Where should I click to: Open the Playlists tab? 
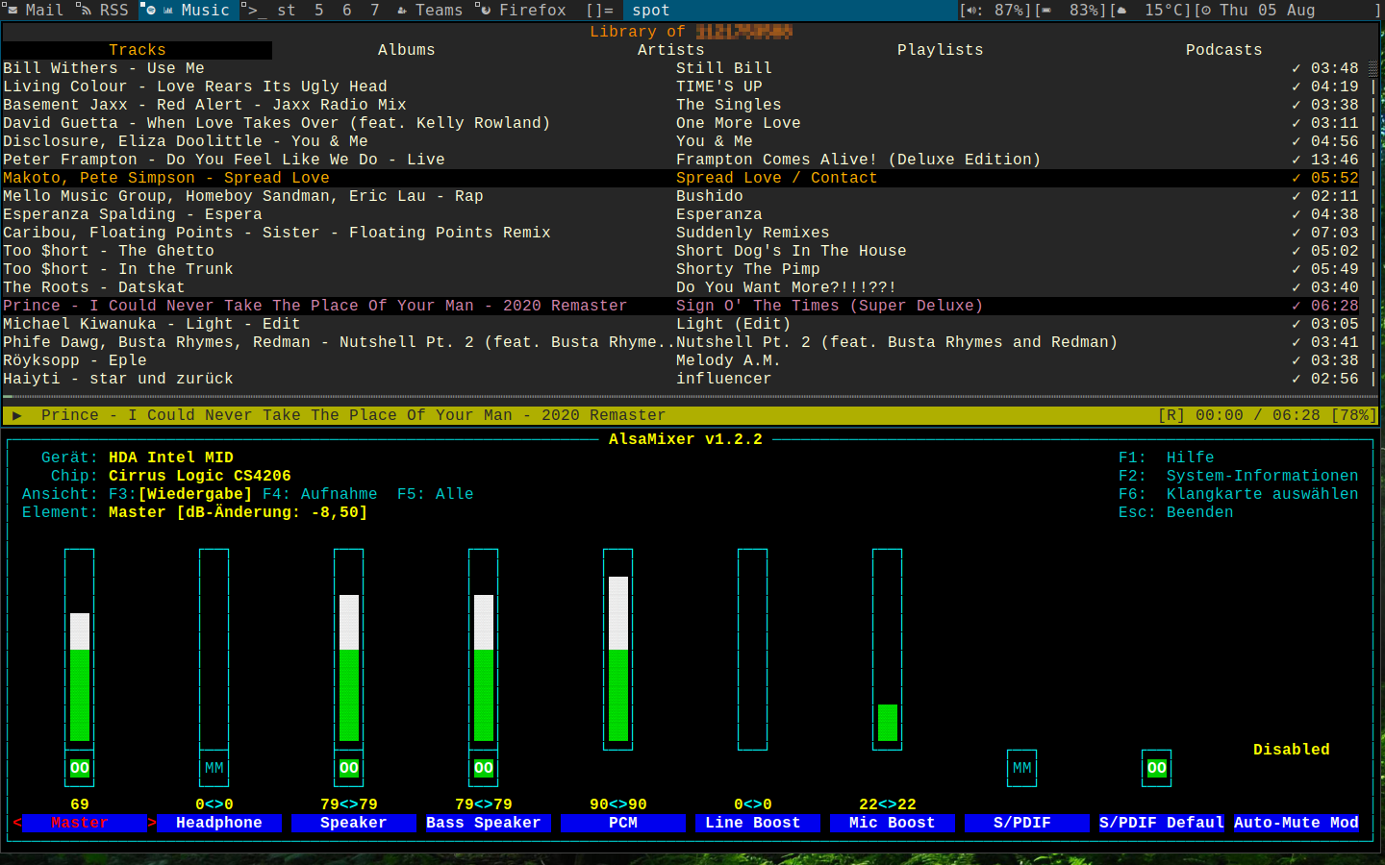[940, 50]
